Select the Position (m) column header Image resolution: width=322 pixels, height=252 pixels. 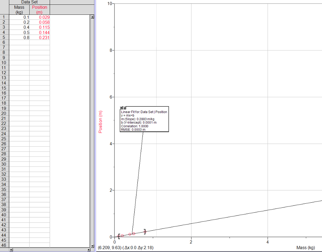pos(40,9)
